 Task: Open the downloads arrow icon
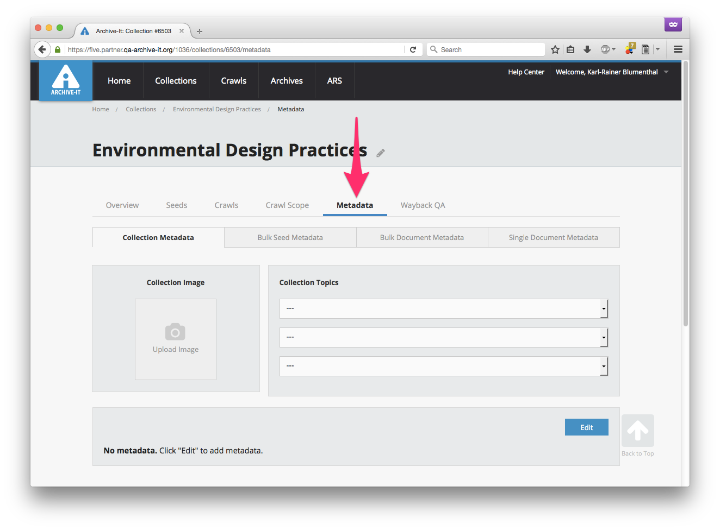(x=587, y=49)
